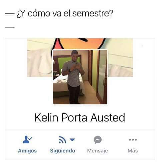Screen dimensions: 160x162
Task: Click the caption text about el semestre
Action: pos(65,13)
